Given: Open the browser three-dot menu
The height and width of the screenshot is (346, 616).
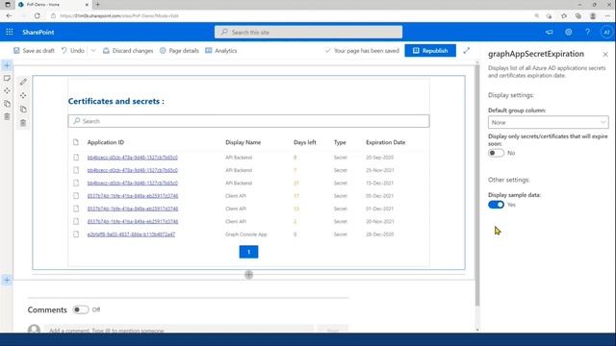Looking at the screenshot, I should tap(607, 15).
